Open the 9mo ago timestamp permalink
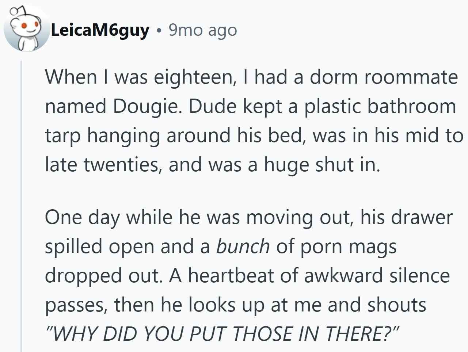This screenshot has height=352, width=468. coord(203,30)
